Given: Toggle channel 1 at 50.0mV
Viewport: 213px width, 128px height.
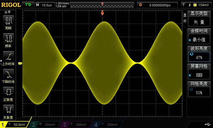Looking at the screenshot, I should click(15, 125).
